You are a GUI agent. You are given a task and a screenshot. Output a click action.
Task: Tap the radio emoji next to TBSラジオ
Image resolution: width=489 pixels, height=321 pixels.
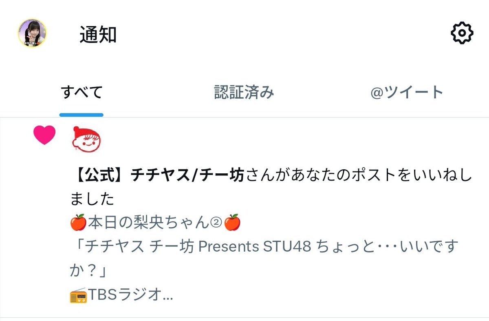coord(78,295)
